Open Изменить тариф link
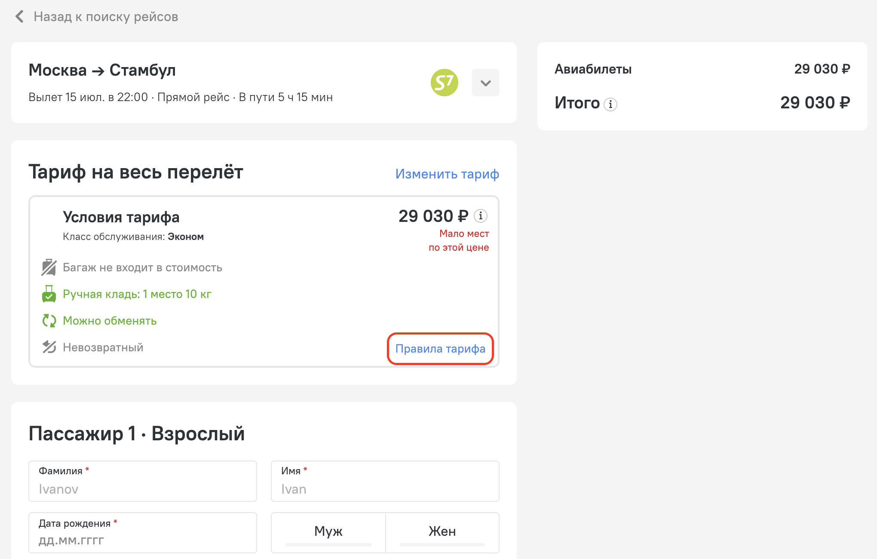Screen dimensions: 877x559 [x=447, y=174]
